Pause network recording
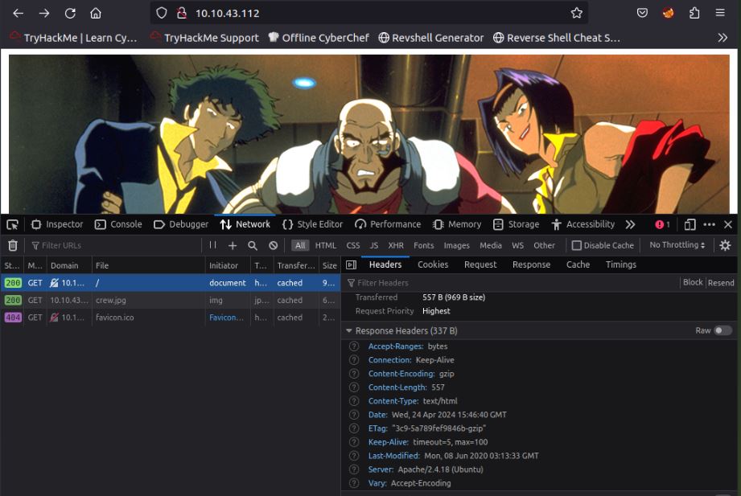 pyautogui.click(x=212, y=245)
